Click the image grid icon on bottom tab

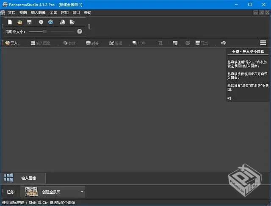point(8,178)
